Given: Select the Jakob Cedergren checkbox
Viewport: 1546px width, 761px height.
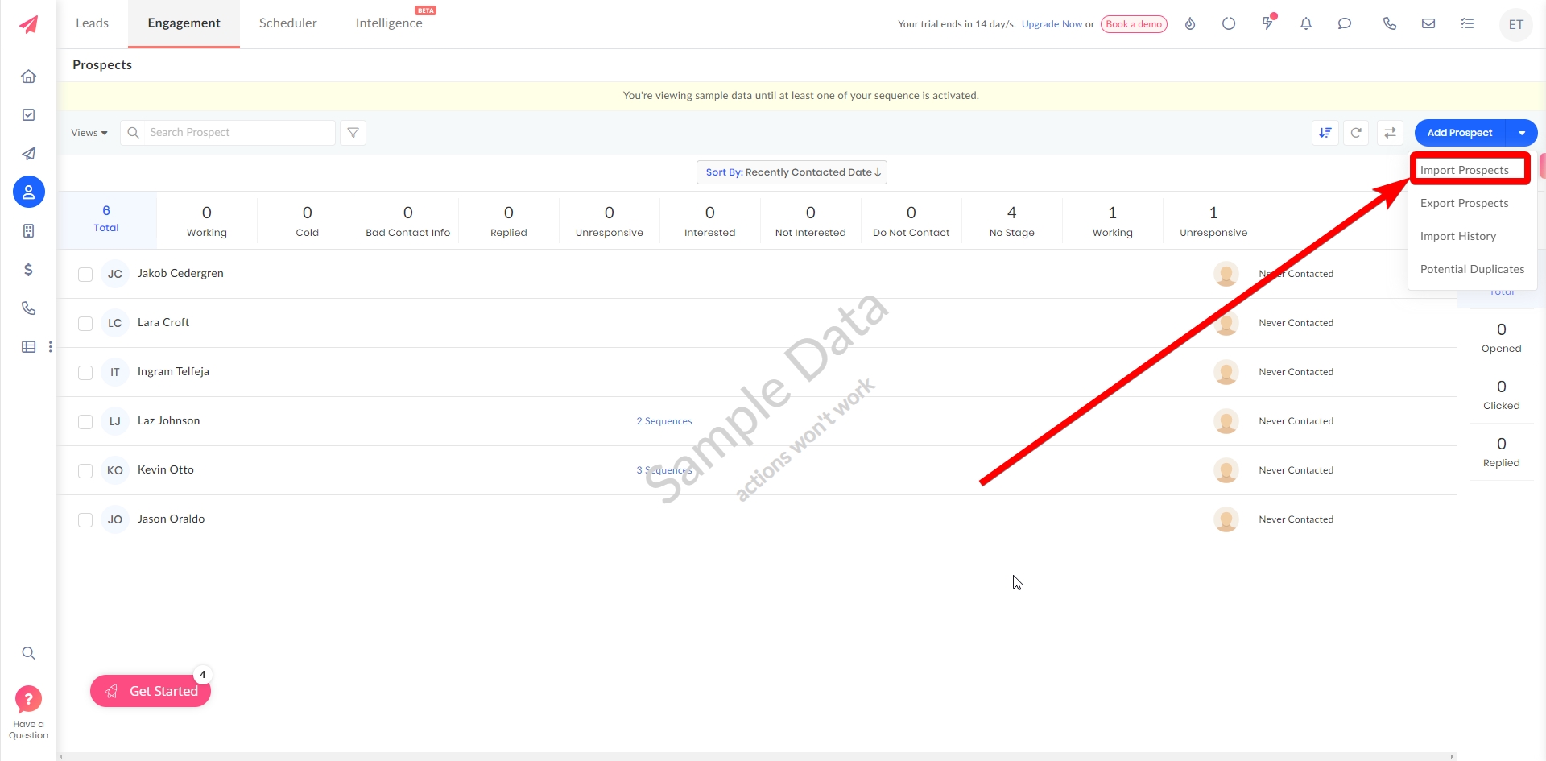Looking at the screenshot, I should pyautogui.click(x=85, y=275).
